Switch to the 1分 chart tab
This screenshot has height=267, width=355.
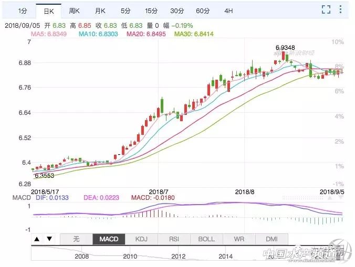coord(23,10)
